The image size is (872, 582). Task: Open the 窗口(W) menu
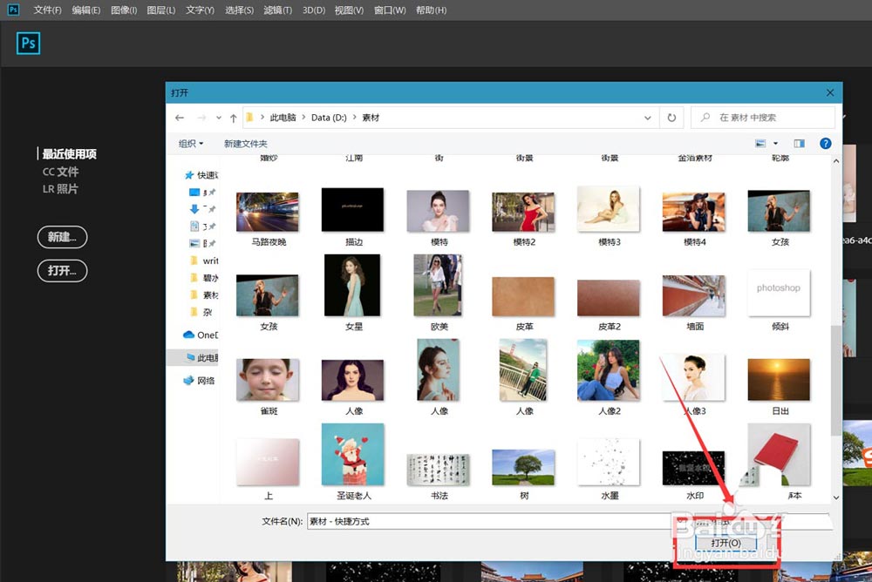click(x=390, y=10)
